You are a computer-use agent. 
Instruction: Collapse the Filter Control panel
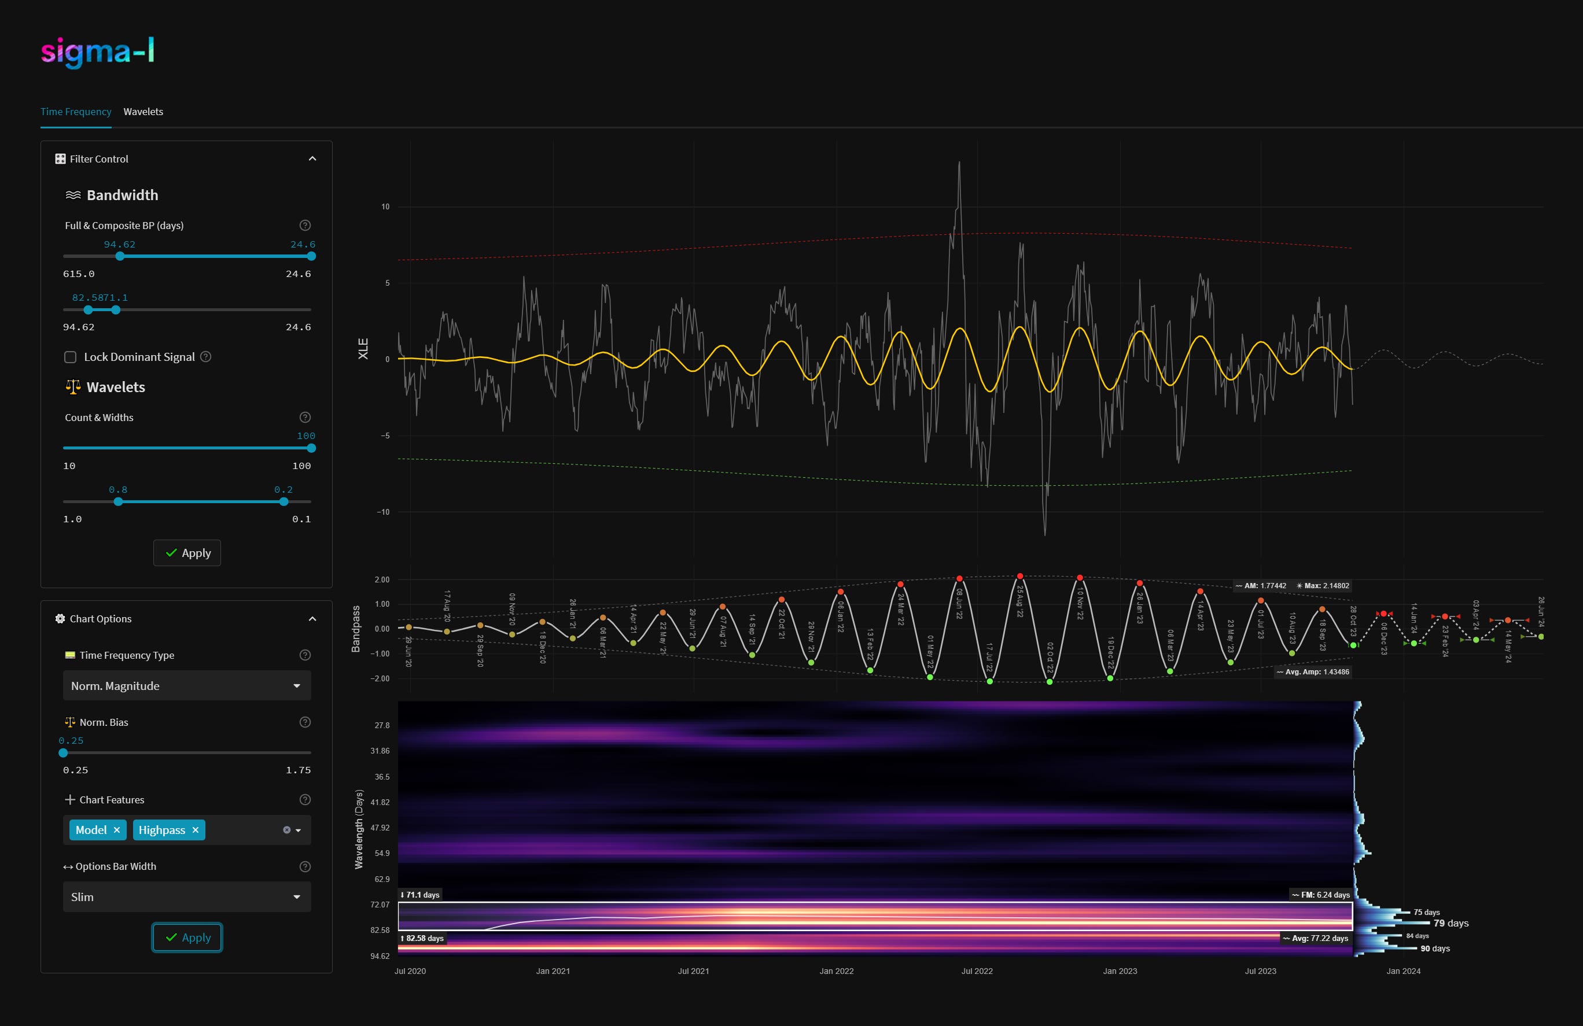[312, 159]
